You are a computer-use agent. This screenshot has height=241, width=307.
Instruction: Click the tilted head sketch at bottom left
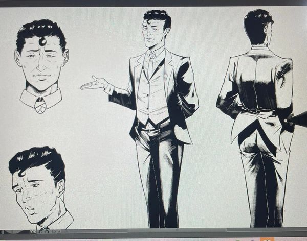pos(38,189)
